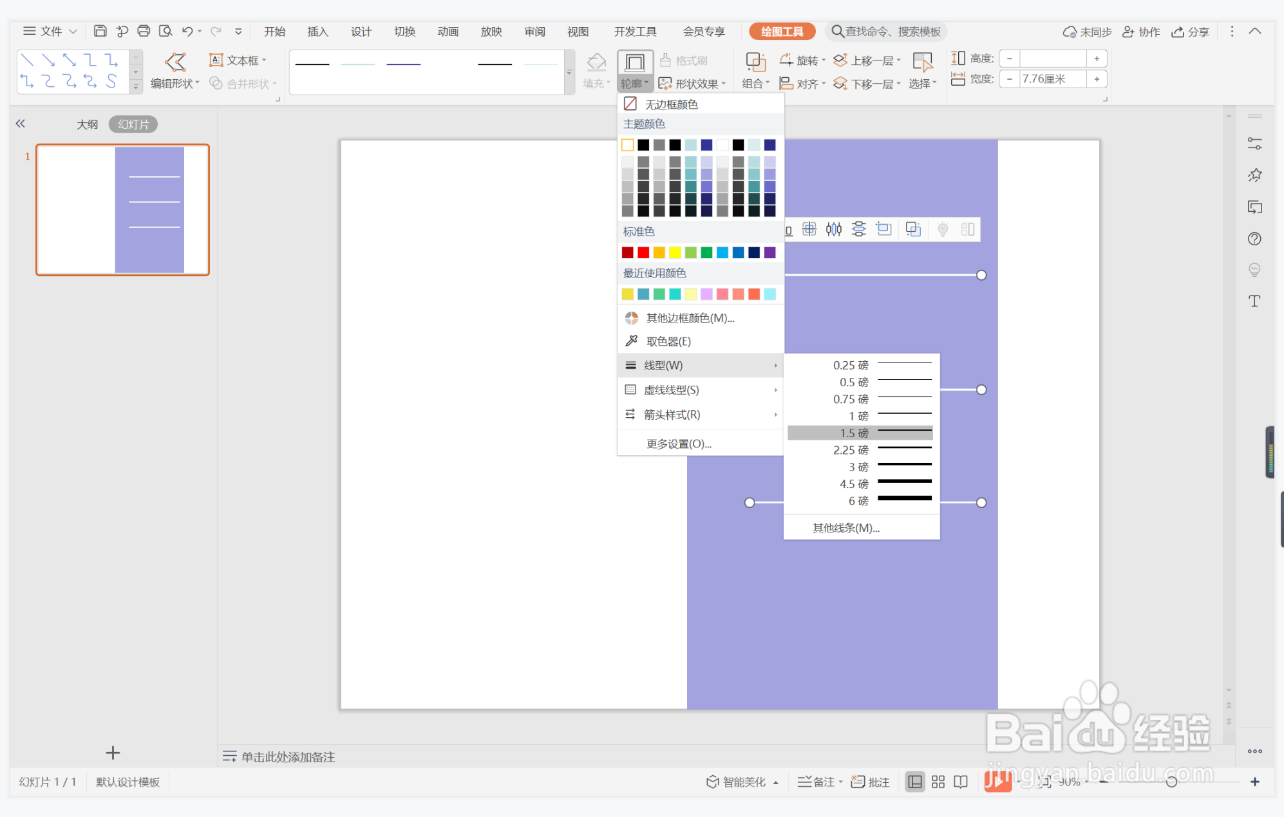Click the Save icon in quick toolbar

tap(100, 31)
